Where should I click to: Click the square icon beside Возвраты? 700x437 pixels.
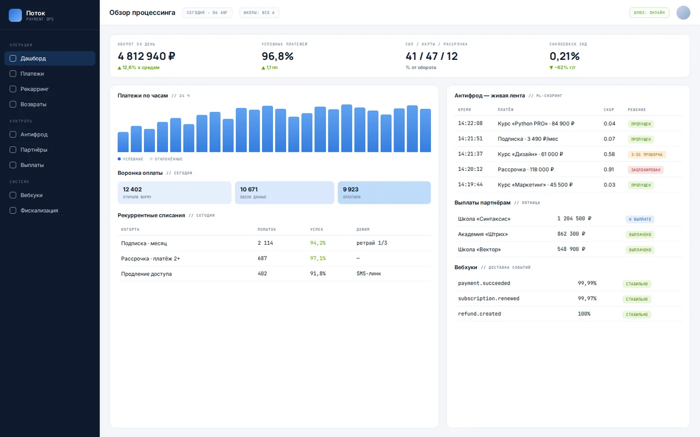[13, 104]
